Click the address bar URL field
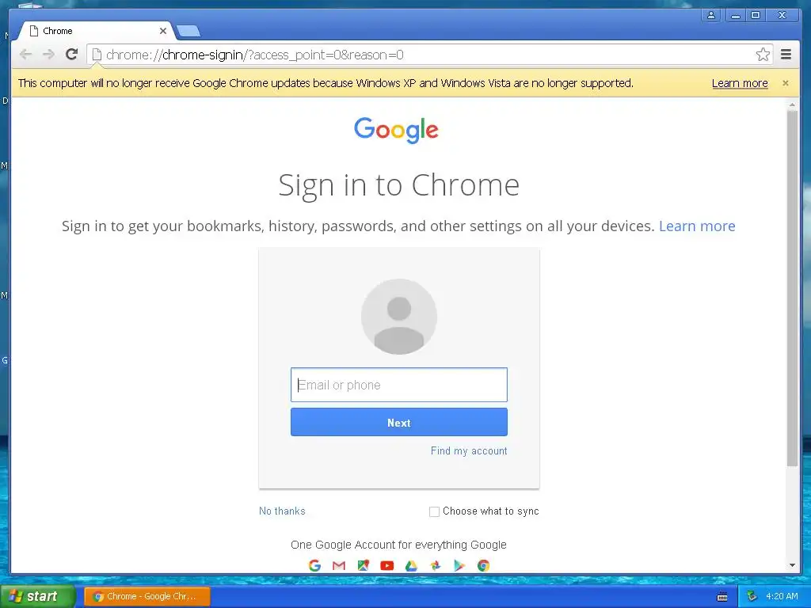 point(429,55)
